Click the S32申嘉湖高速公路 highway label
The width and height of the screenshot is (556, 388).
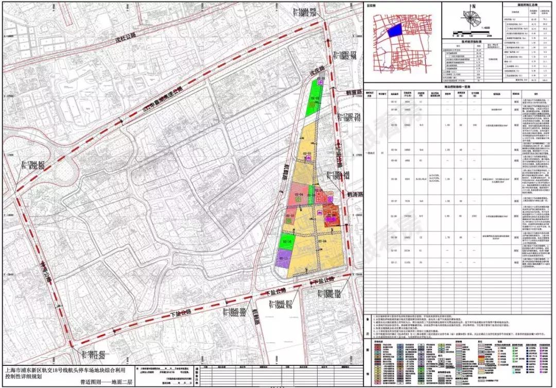pyautogui.click(x=163, y=100)
